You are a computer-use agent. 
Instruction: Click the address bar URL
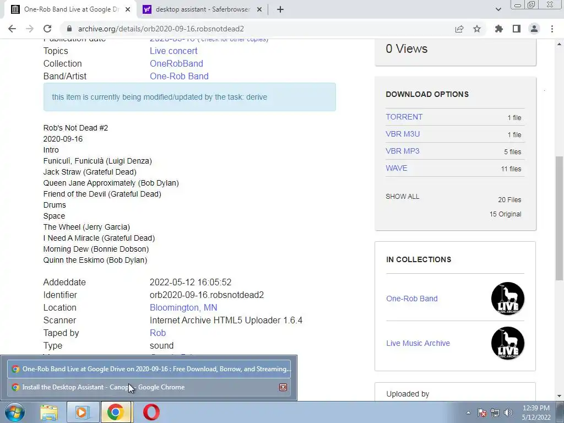point(161,29)
